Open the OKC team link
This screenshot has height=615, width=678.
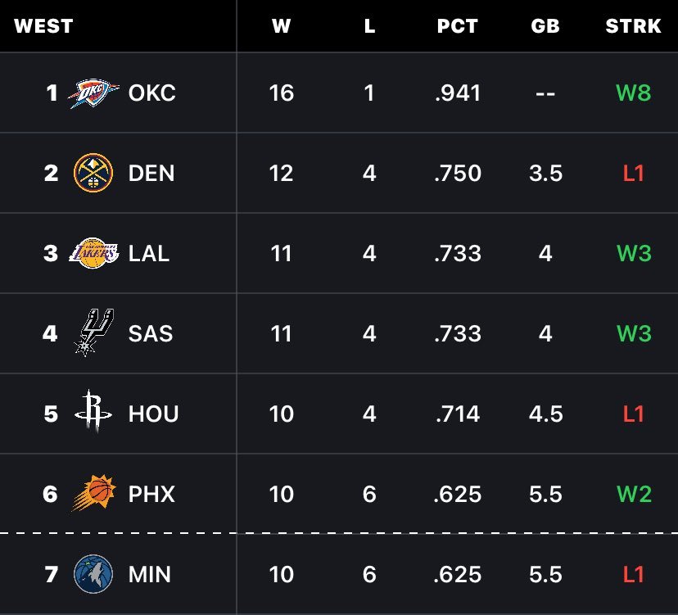point(151,93)
